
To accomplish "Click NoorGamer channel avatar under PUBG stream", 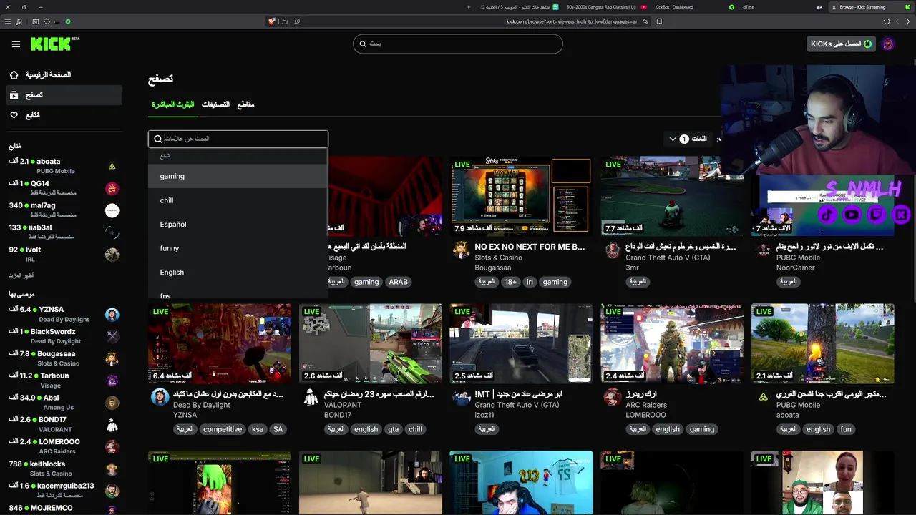I will click(763, 250).
